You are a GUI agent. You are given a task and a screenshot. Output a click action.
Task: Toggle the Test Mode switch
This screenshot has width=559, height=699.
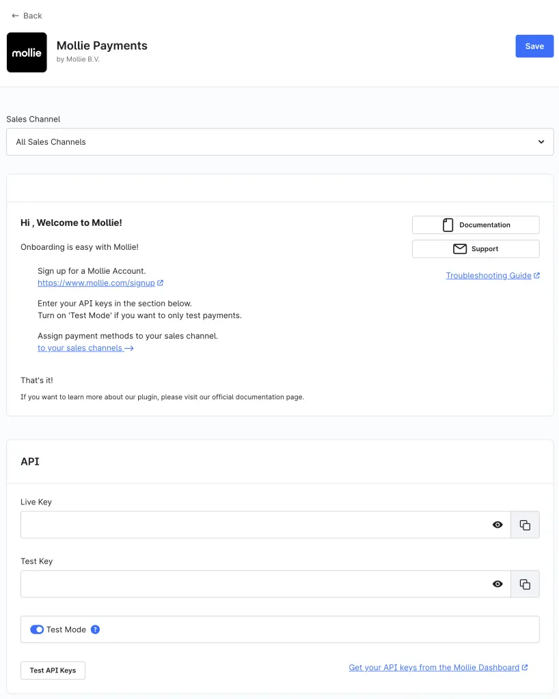point(37,629)
